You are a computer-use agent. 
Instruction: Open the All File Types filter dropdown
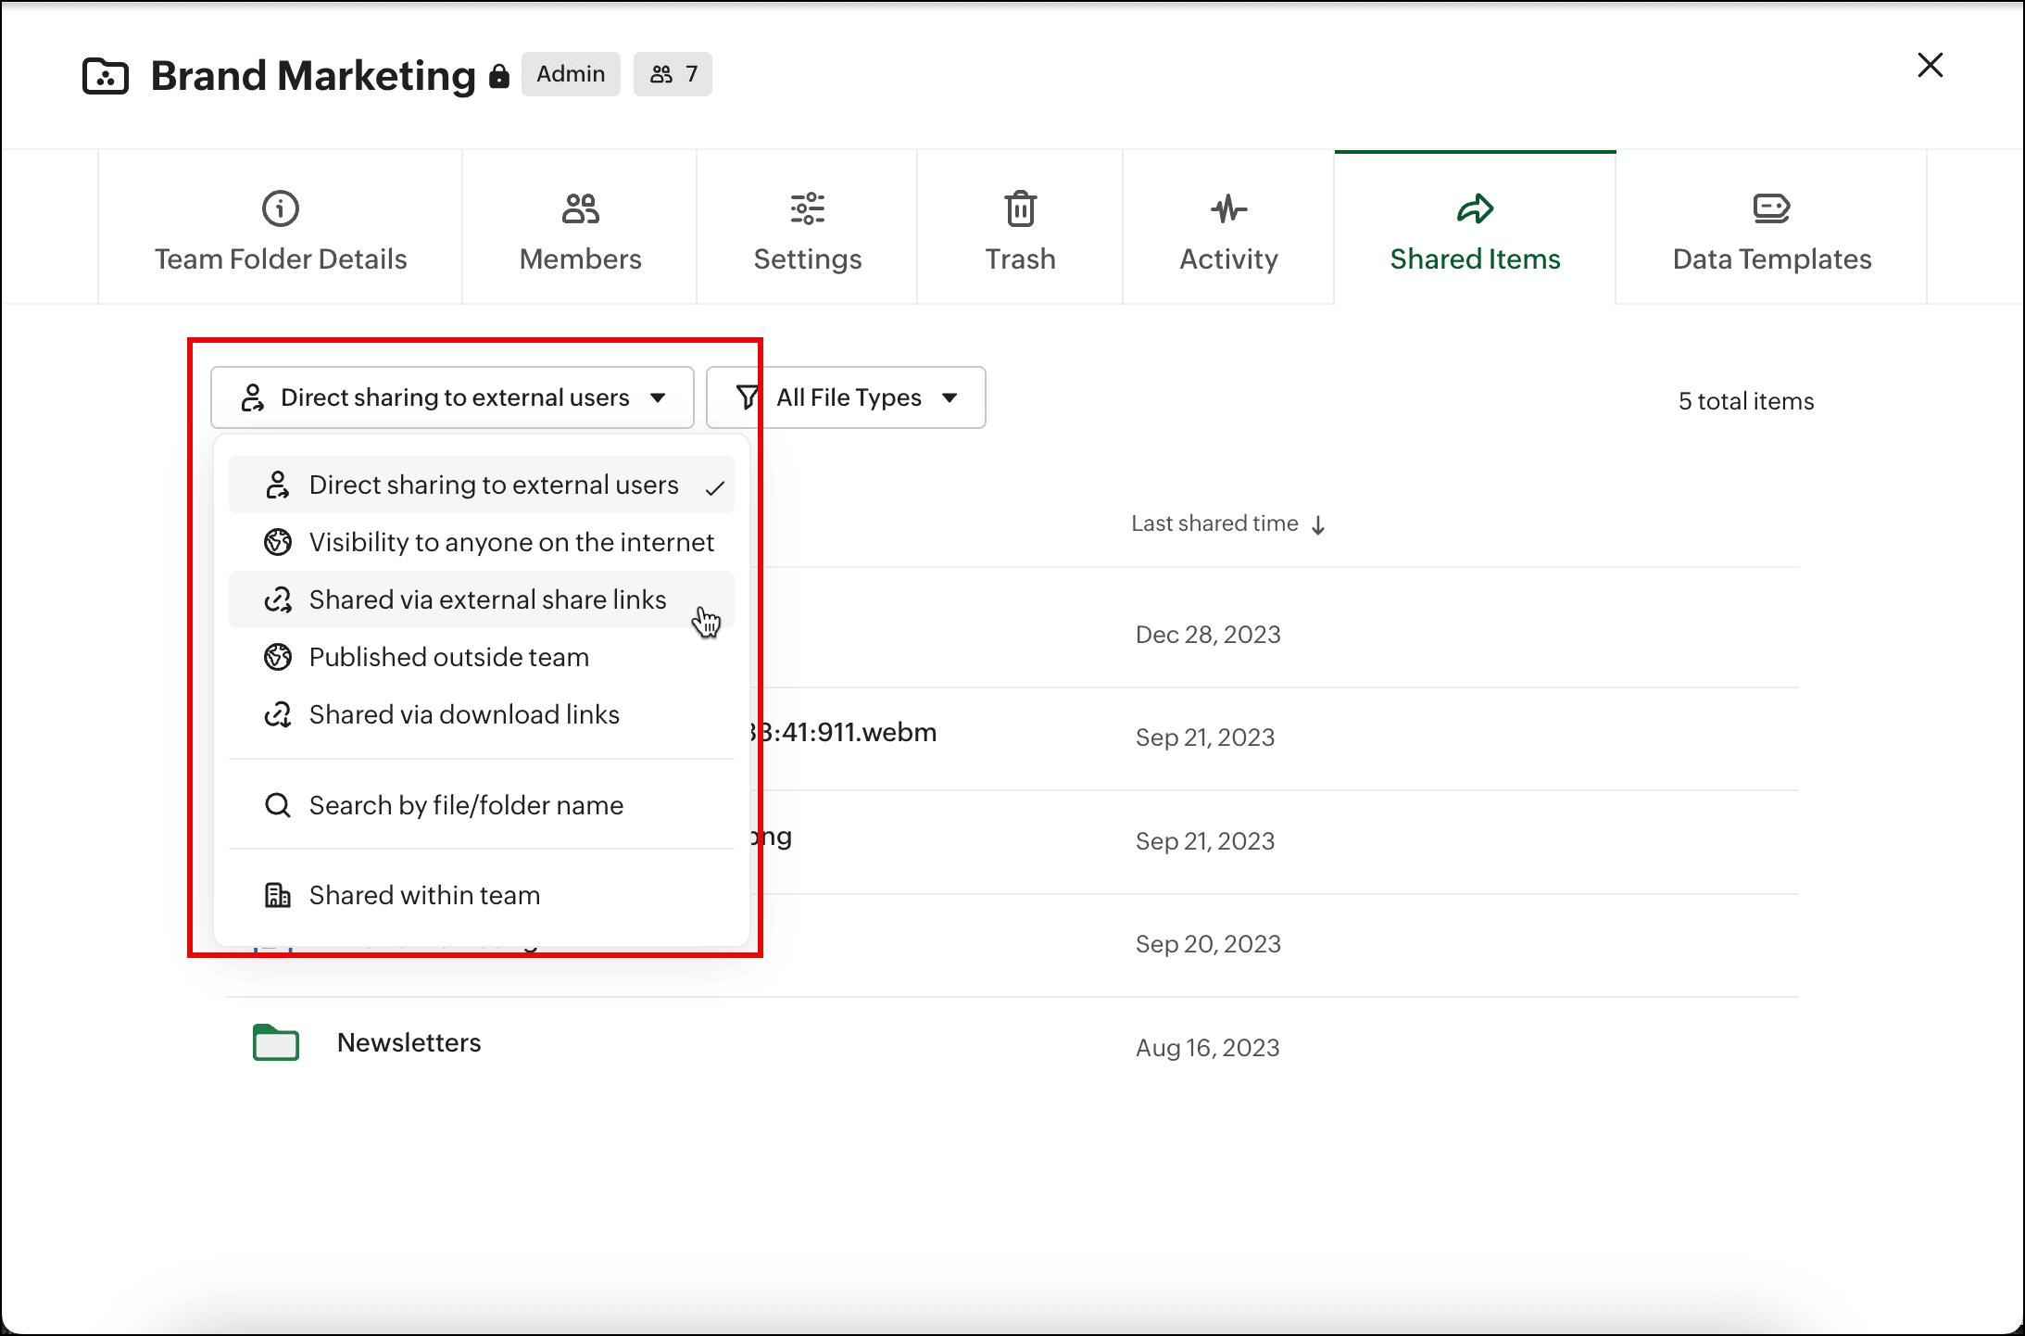(846, 397)
